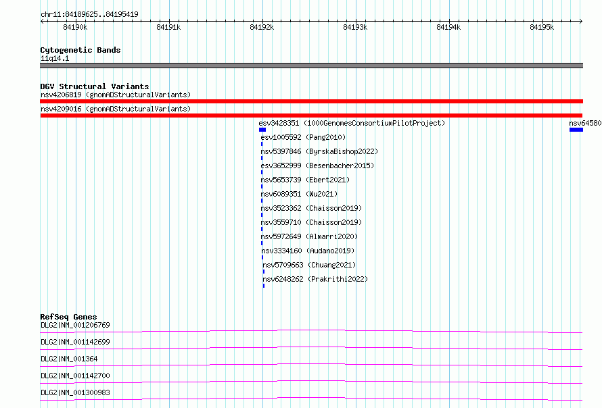602x408 pixels.
Task: Open nsv5709663 (Chuang2021) variant
Action: pos(309,265)
